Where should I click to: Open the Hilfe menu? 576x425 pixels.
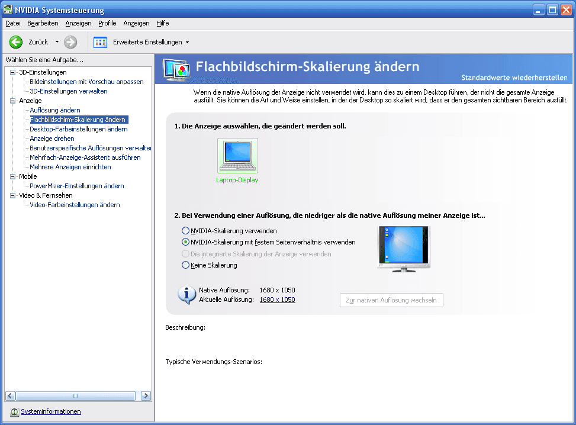pyautogui.click(x=163, y=23)
